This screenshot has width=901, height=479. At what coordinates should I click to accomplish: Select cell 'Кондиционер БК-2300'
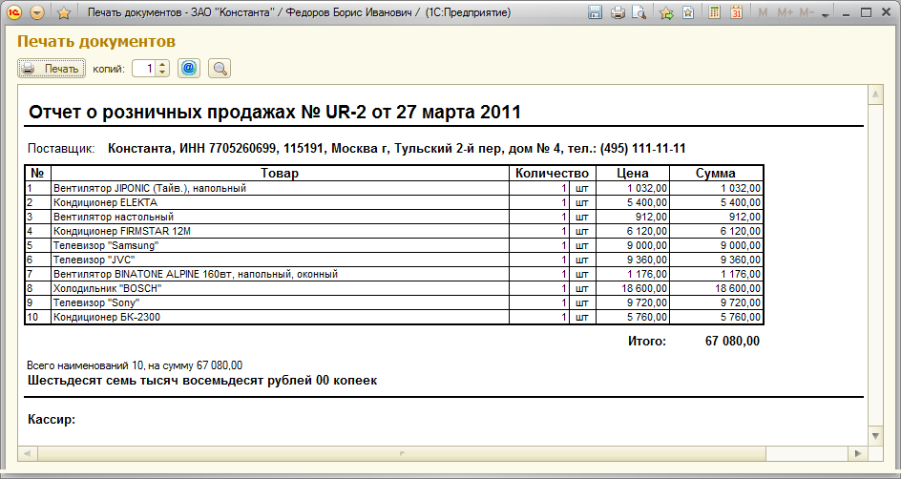tap(280, 317)
